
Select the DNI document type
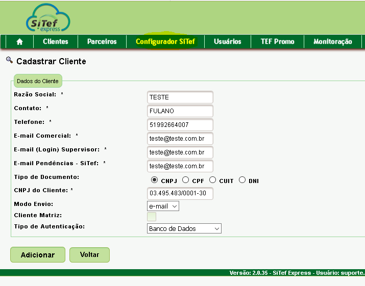[242, 180]
